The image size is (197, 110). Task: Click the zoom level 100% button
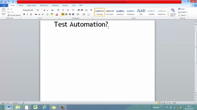(174, 103)
